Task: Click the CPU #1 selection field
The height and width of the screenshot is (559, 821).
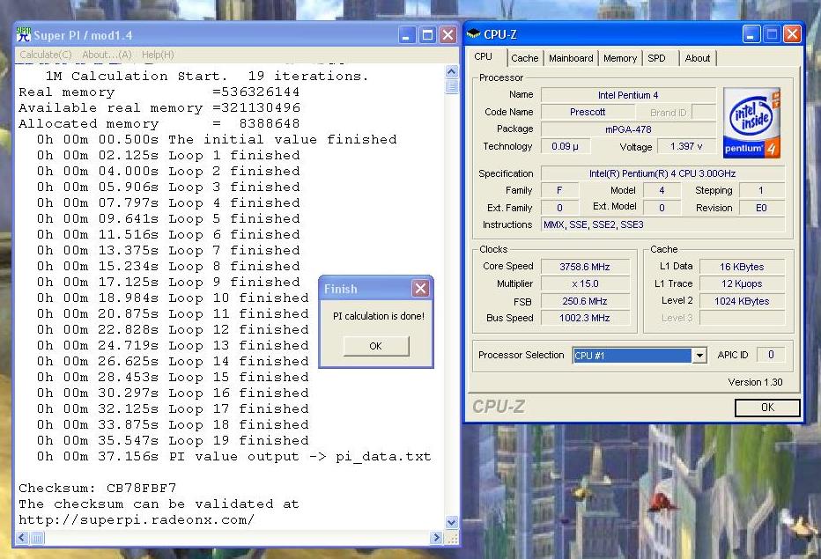Action: click(632, 356)
